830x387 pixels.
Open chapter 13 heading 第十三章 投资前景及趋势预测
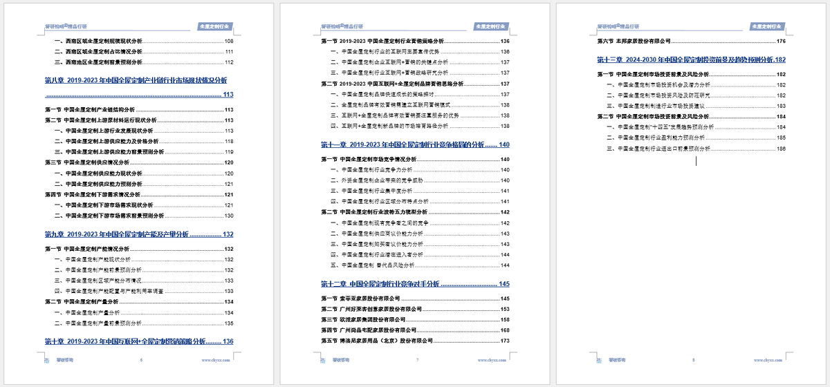click(692, 60)
